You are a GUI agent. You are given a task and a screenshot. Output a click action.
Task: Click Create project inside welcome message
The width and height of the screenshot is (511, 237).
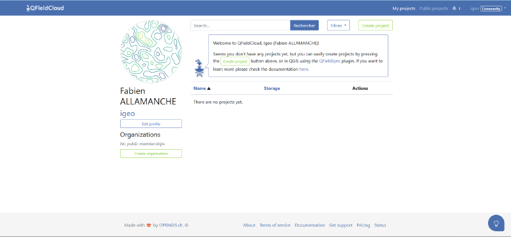click(235, 61)
